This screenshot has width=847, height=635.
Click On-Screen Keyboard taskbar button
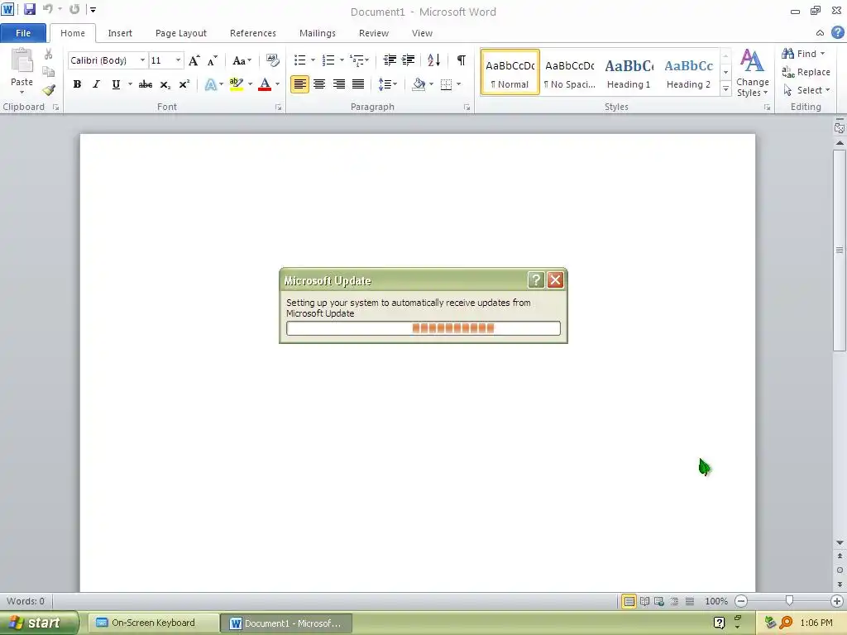[x=153, y=623]
